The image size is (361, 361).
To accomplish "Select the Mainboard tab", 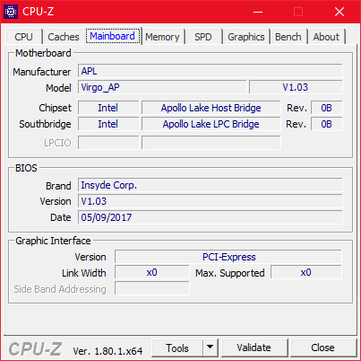I will coord(113,36).
